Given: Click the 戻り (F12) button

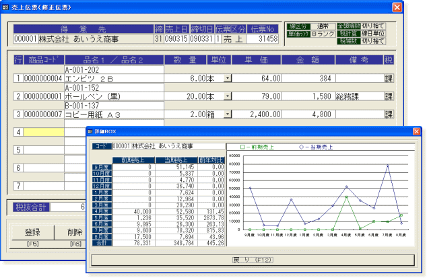Looking at the screenshot, I should tap(253, 260).
